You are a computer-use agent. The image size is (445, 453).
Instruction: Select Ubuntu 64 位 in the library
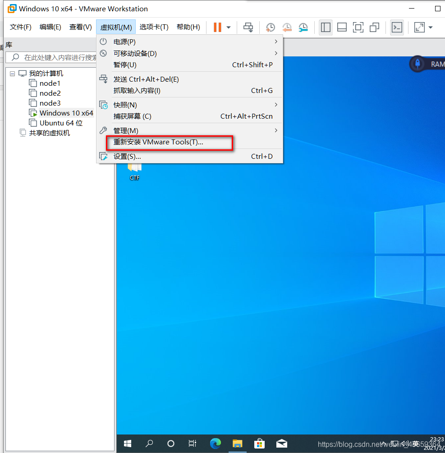(61, 123)
